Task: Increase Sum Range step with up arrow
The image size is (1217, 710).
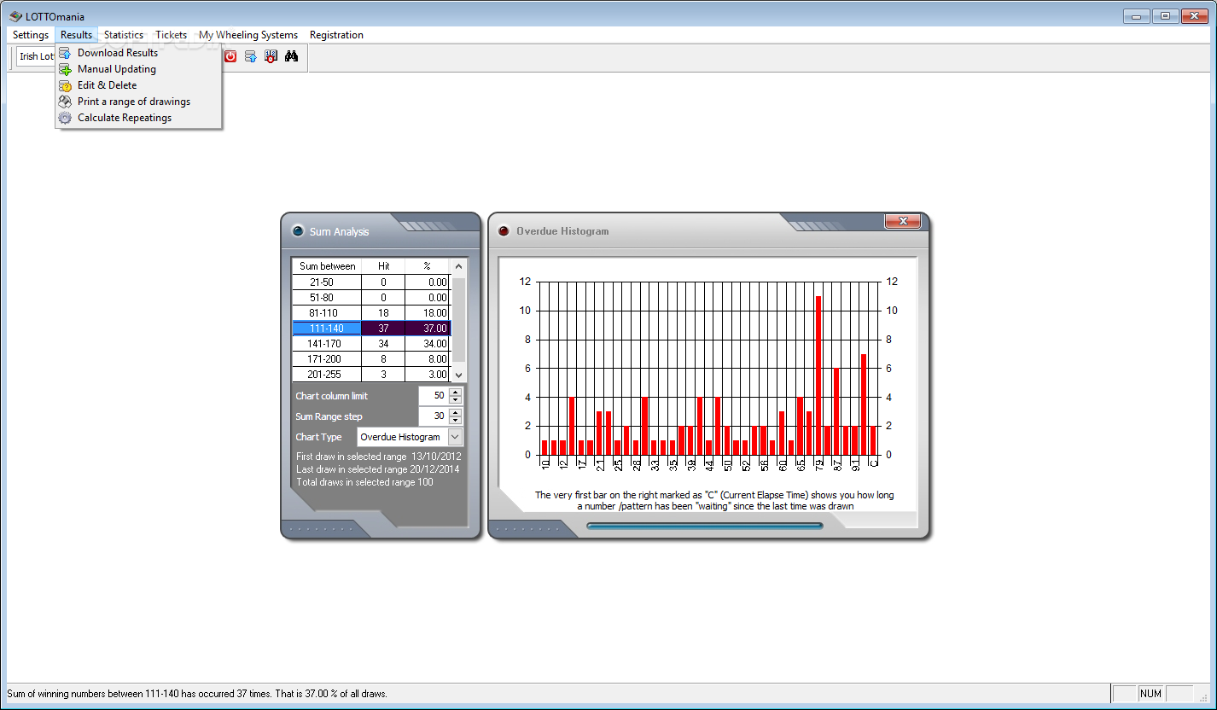Action: coord(455,412)
